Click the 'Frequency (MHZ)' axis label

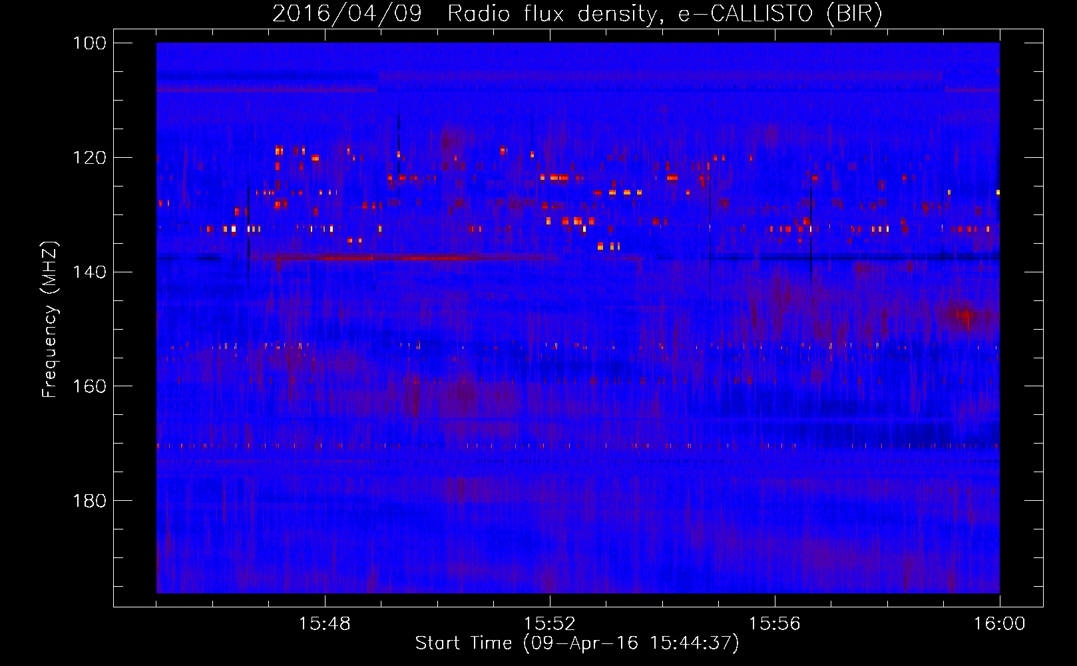coord(50,320)
